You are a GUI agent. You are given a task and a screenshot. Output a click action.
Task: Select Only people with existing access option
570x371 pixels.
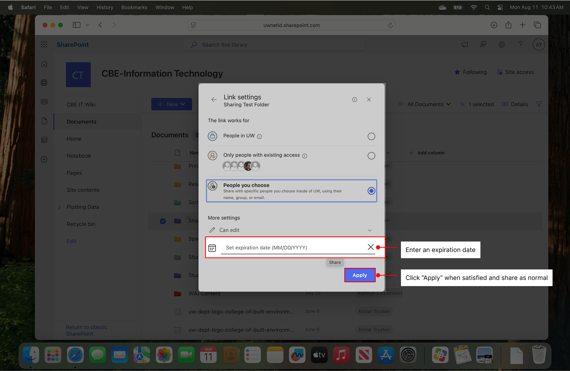pyautogui.click(x=371, y=155)
